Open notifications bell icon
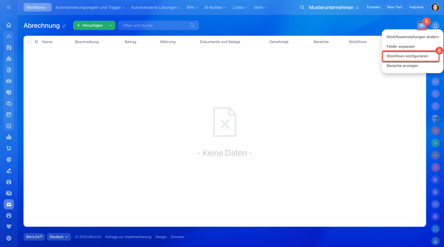This screenshot has width=444, height=247. tap(435, 26)
